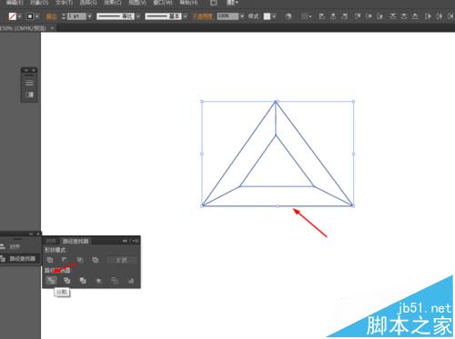Click the vertical distribute bottom icon
This screenshot has width=455, height=339.
click(415, 16)
